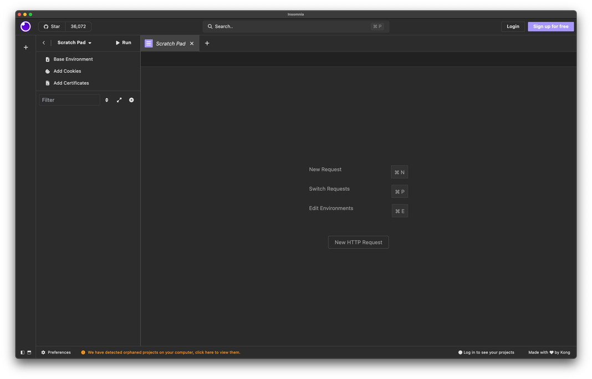The height and width of the screenshot is (379, 592).
Task: Toggle the bottom panel layout icon
Action: [29, 352]
